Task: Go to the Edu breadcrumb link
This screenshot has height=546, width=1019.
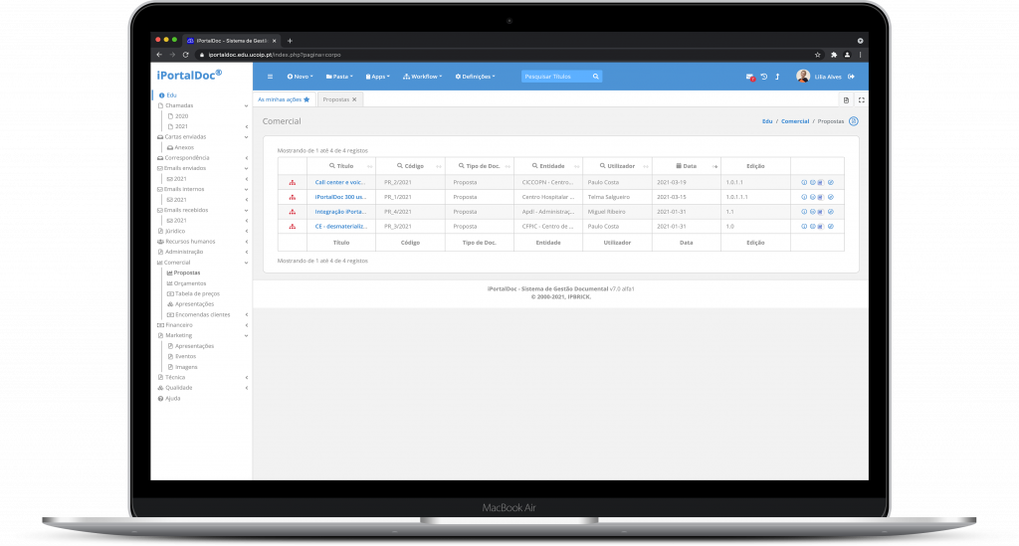Action: click(767, 121)
